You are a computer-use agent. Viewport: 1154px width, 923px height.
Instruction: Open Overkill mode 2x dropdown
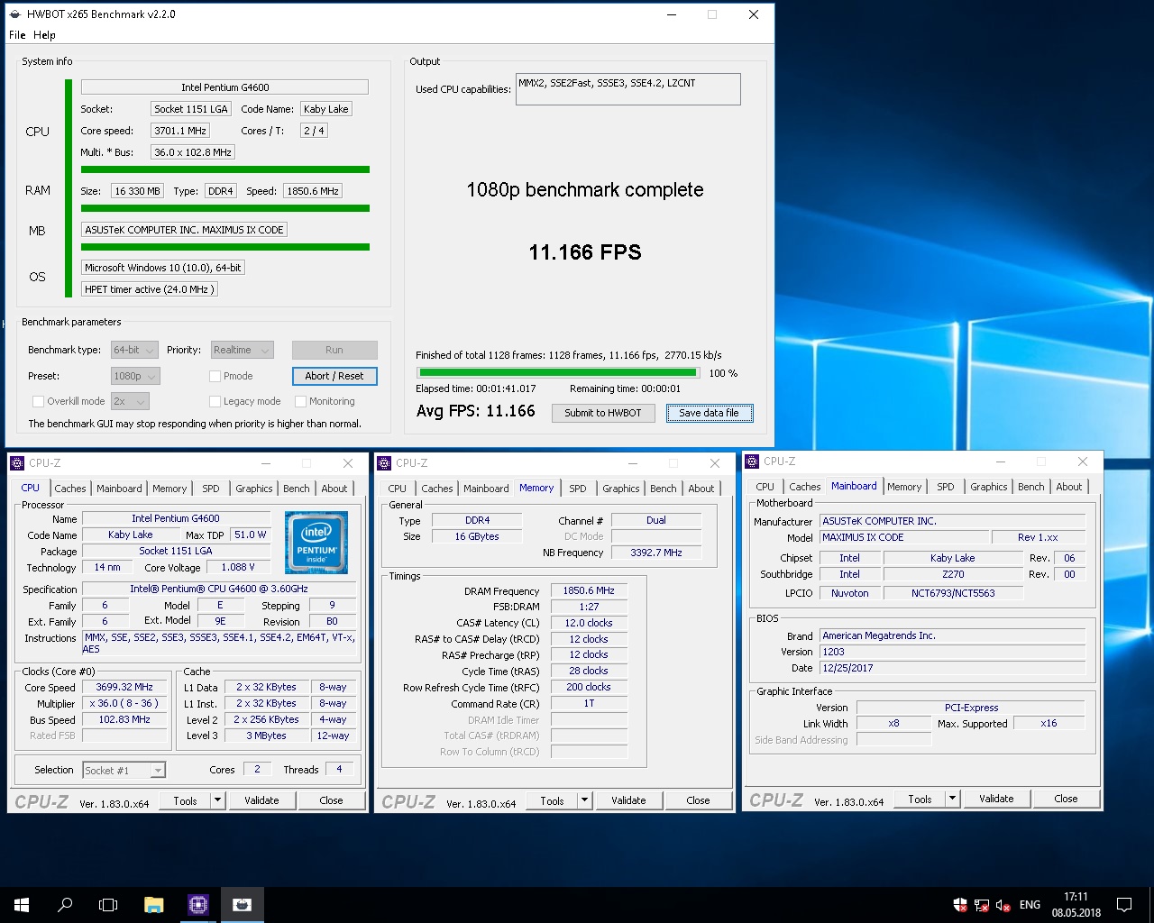130,401
